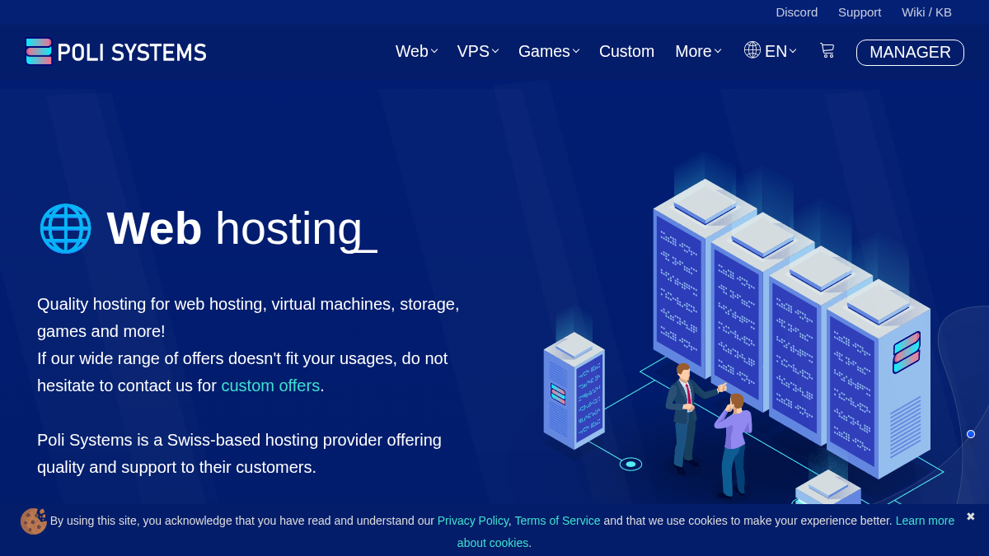989x556 pixels.
Task: Open the Terms of Service link
Action: pos(557,521)
